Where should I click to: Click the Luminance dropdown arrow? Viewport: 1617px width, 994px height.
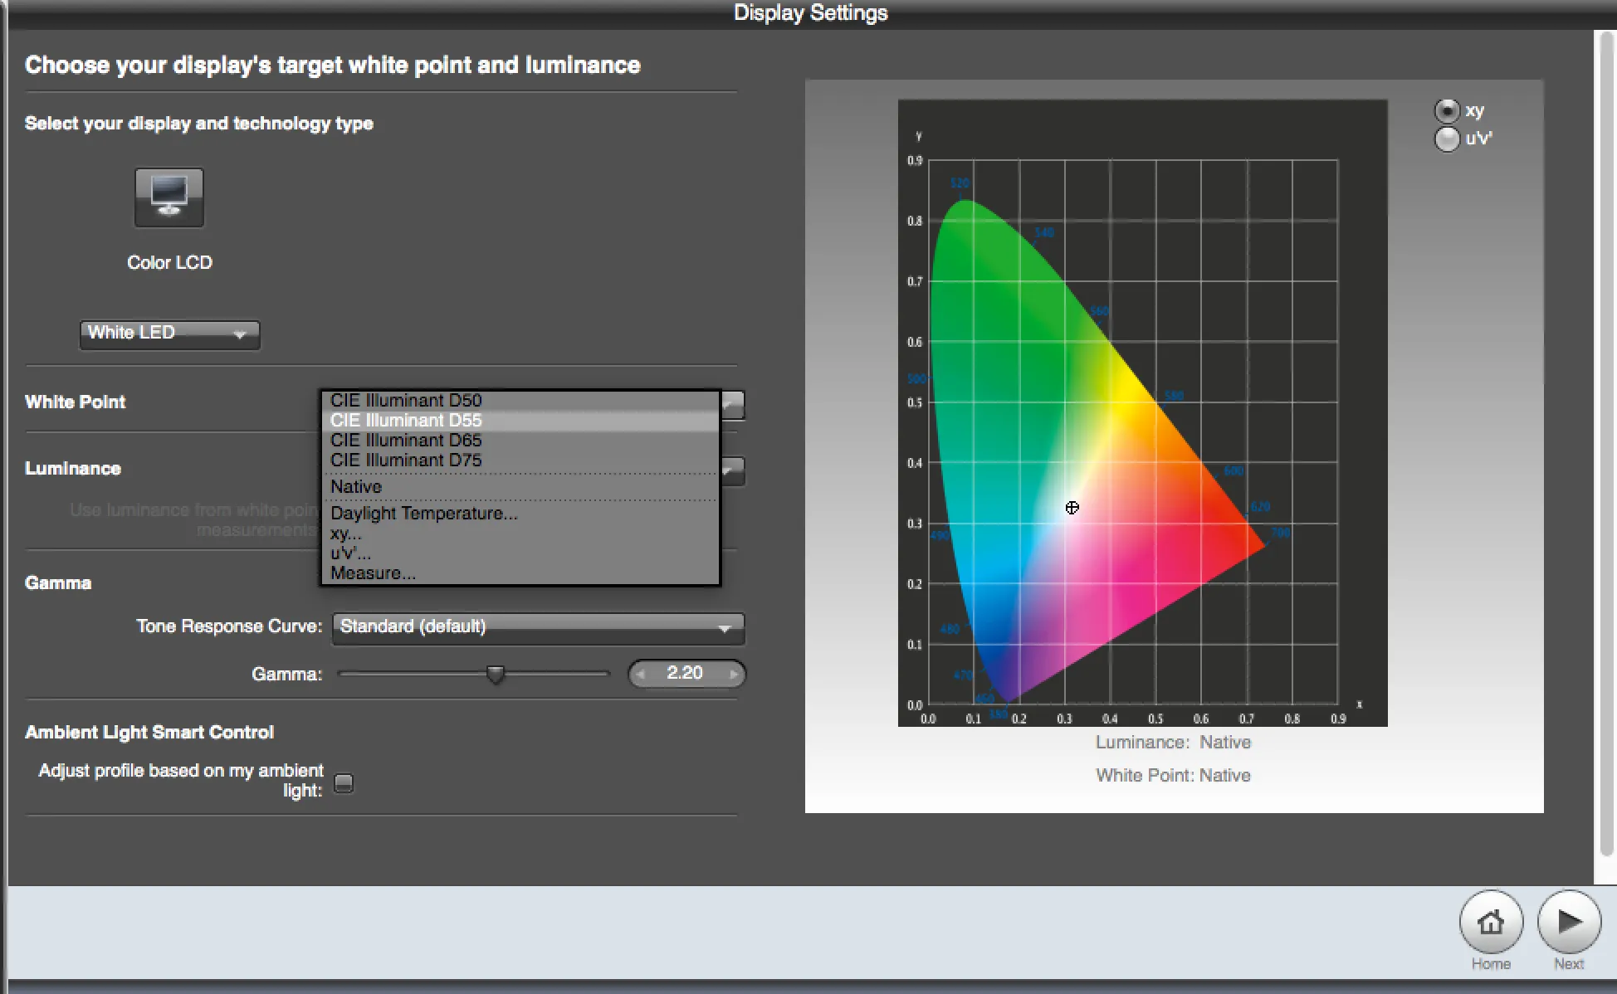[x=733, y=471]
